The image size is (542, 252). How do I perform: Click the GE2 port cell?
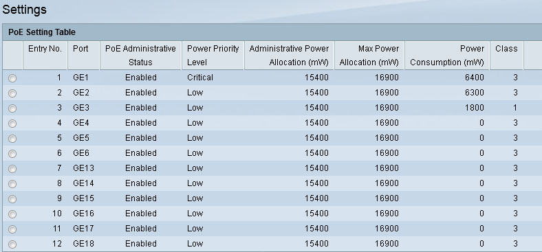[81, 93]
